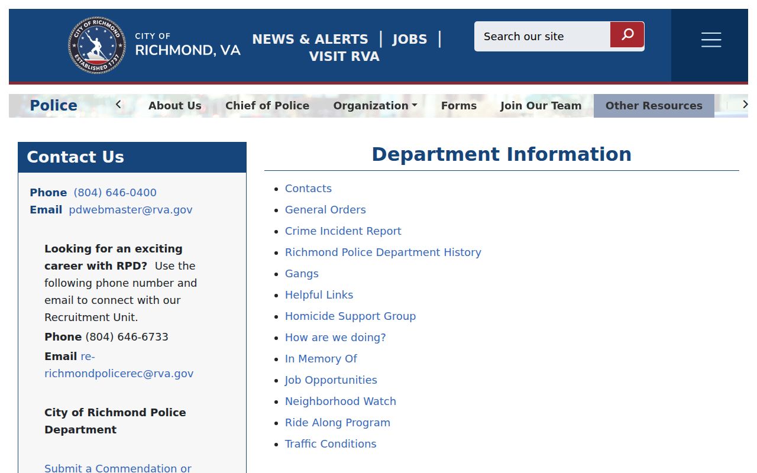This screenshot has width=757, height=473.
Task: Open the Gangs link
Action: (x=302, y=274)
